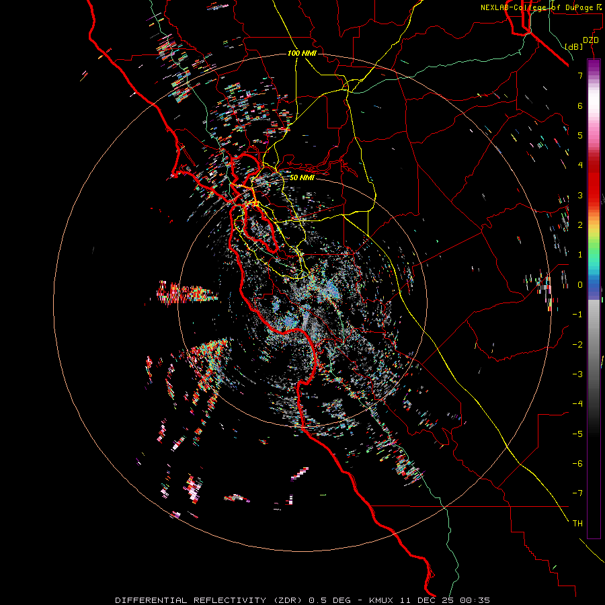
Task: Click the ZDR color scale bar
Action: (x=594, y=298)
